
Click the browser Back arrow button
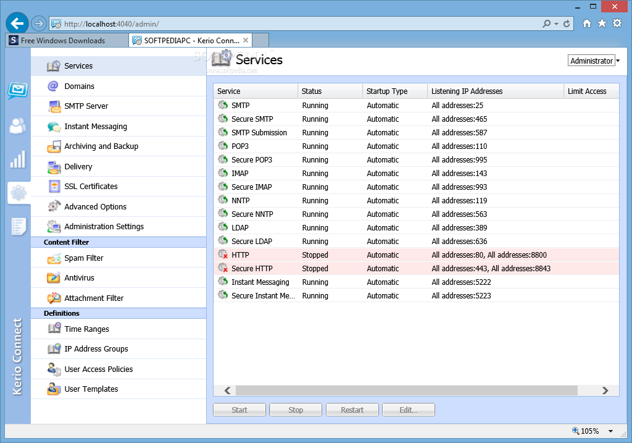(x=17, y=23)
